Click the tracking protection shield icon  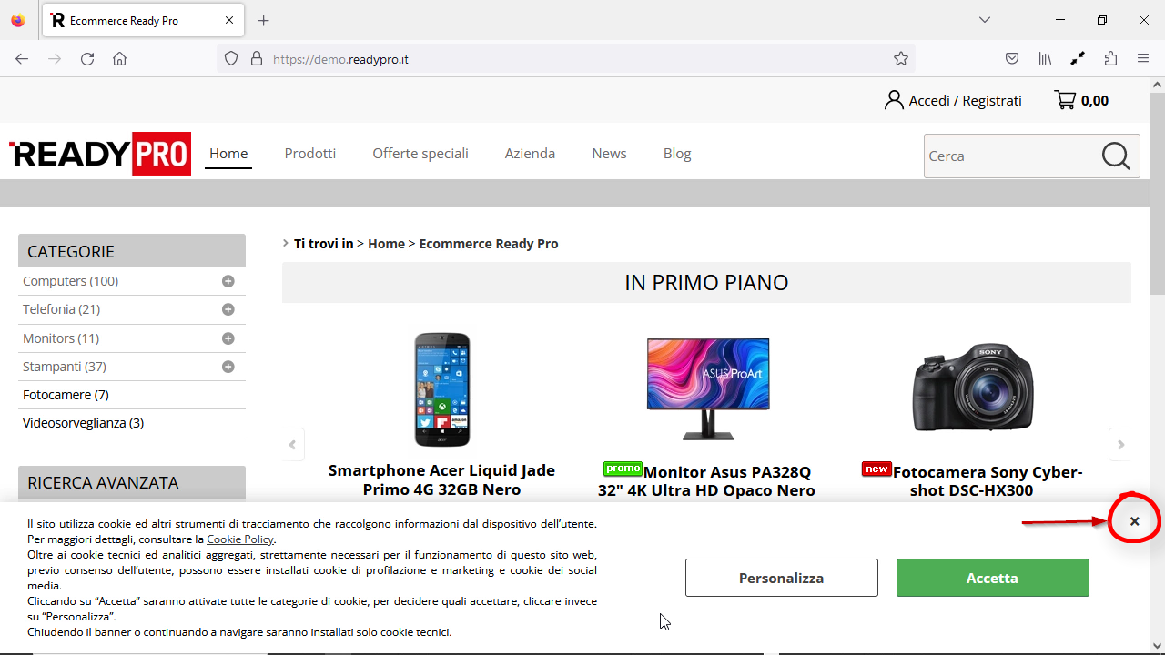pos(231,59)
